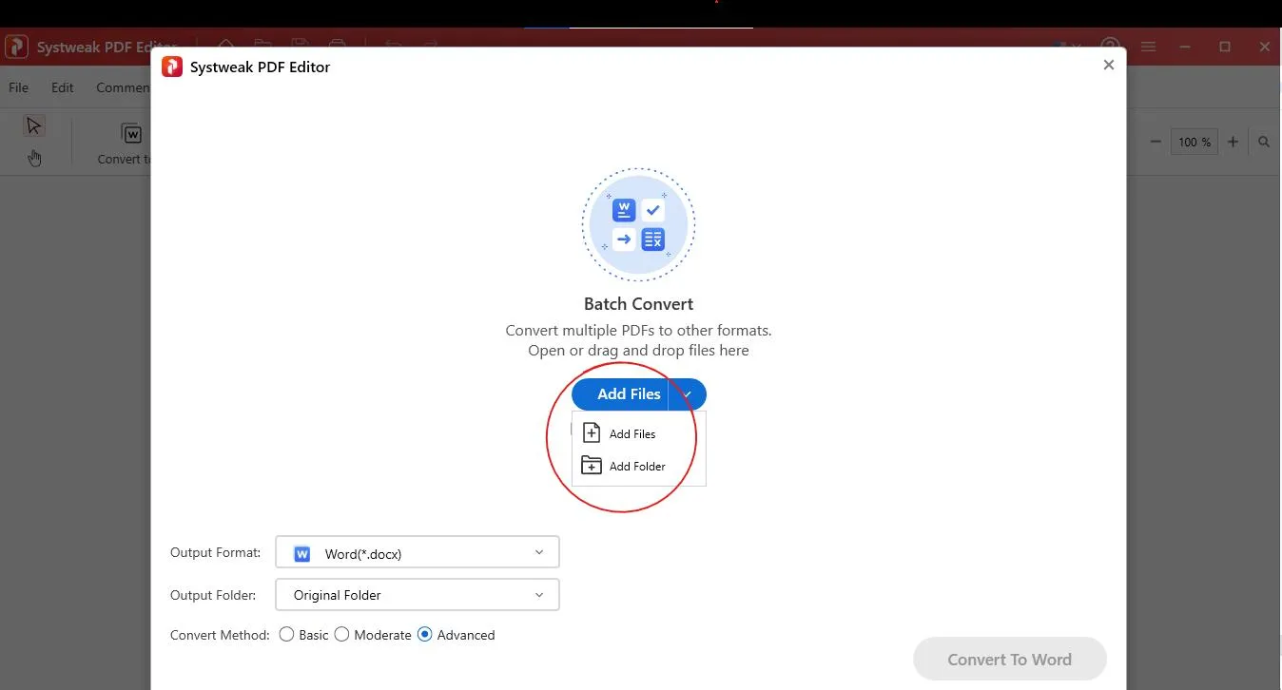Select the Basic convert method
The height and width of the screenshot is (690, 1282).
point(286,634)
